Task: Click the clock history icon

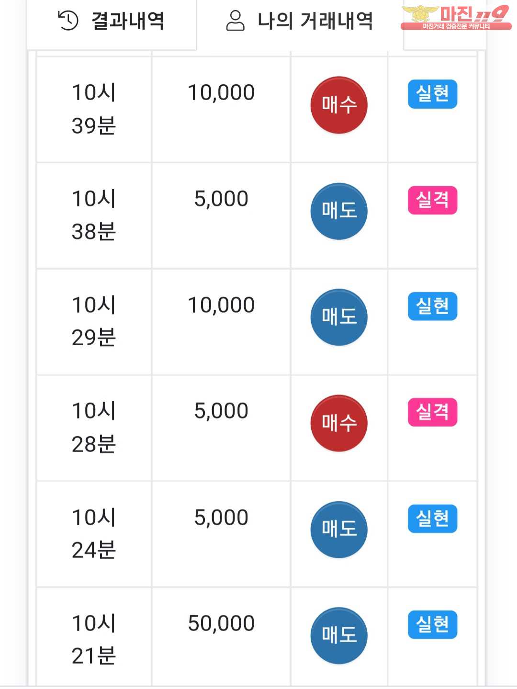Action: pyautogui.click(x=68, y=21)
